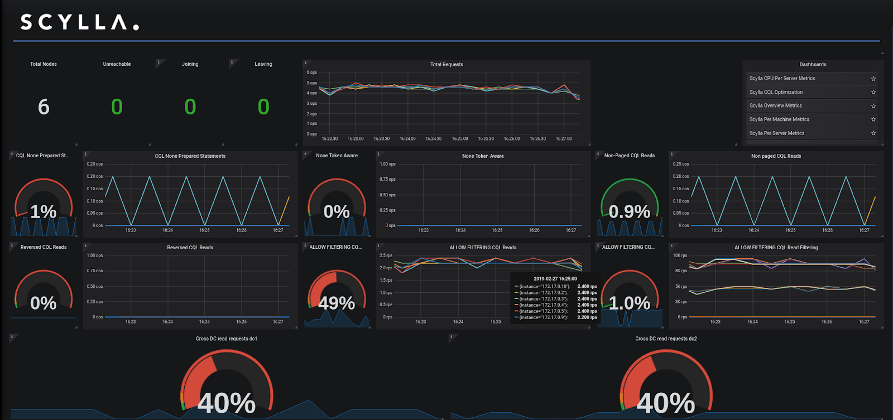Open Cross DC read requests dc1 title menu
893x420 pixels.
(x=226, y=339)
